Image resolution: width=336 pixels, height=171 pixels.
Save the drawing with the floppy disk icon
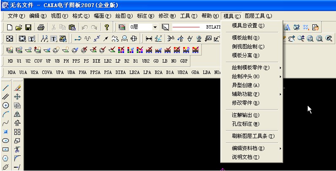[28, 27]
